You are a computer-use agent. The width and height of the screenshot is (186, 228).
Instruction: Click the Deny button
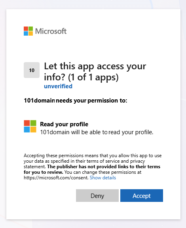[97, 196]
